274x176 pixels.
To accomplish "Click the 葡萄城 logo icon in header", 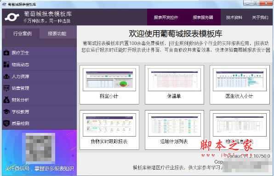I will coord(12,17).
